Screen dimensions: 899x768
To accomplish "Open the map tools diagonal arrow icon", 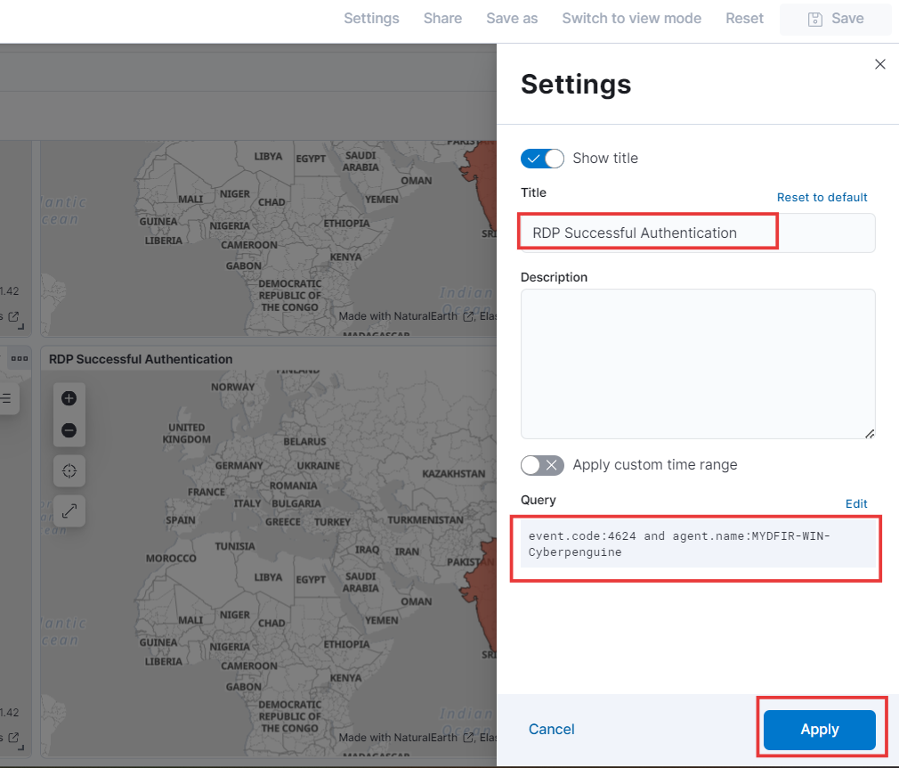I will click(x=69, y=511).
